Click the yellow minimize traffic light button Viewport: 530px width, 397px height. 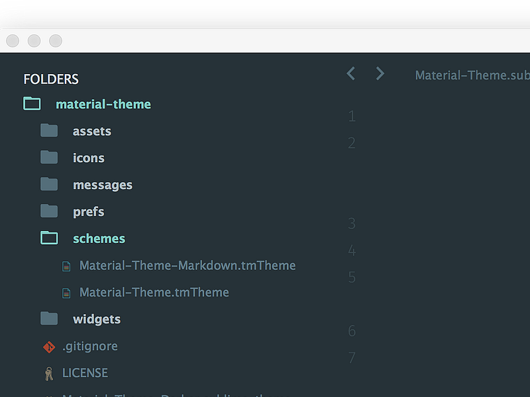pos(34,40)
